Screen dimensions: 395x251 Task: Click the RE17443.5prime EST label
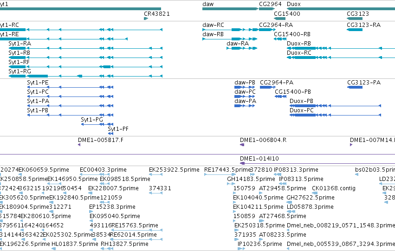[x=228, y=170]
